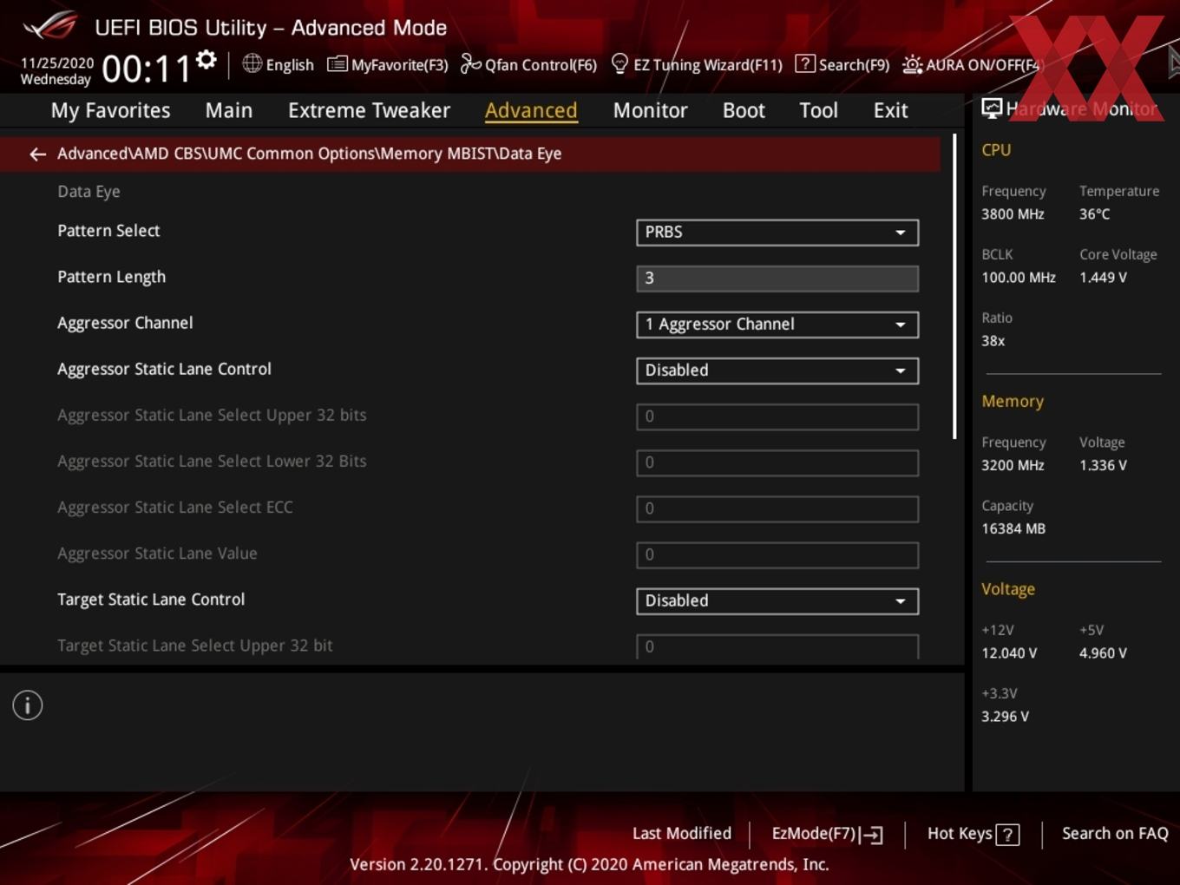The height and width of the screenshot is (885, 1180).
Task: Click the settings list vertical scrollbar
Action: tap(954, 286)
